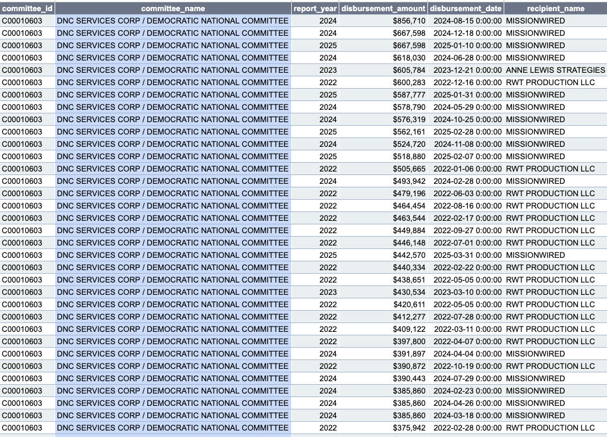Select the 2024-11-08 date cell
607x437 pixels.
coord(467,144)
